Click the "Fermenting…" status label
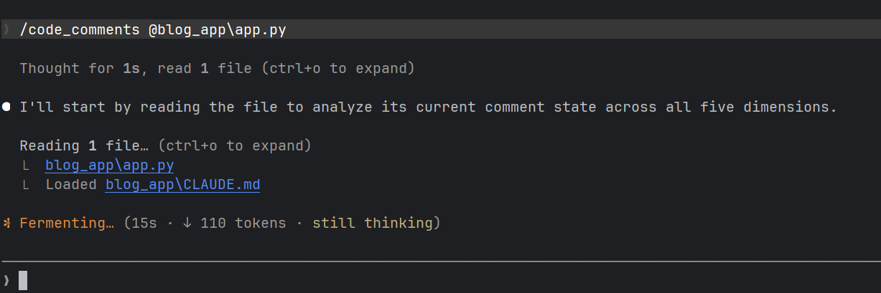881x293 pixels. [67, 224]
